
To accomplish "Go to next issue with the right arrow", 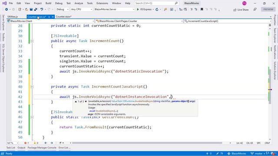I will pos(52,143).
